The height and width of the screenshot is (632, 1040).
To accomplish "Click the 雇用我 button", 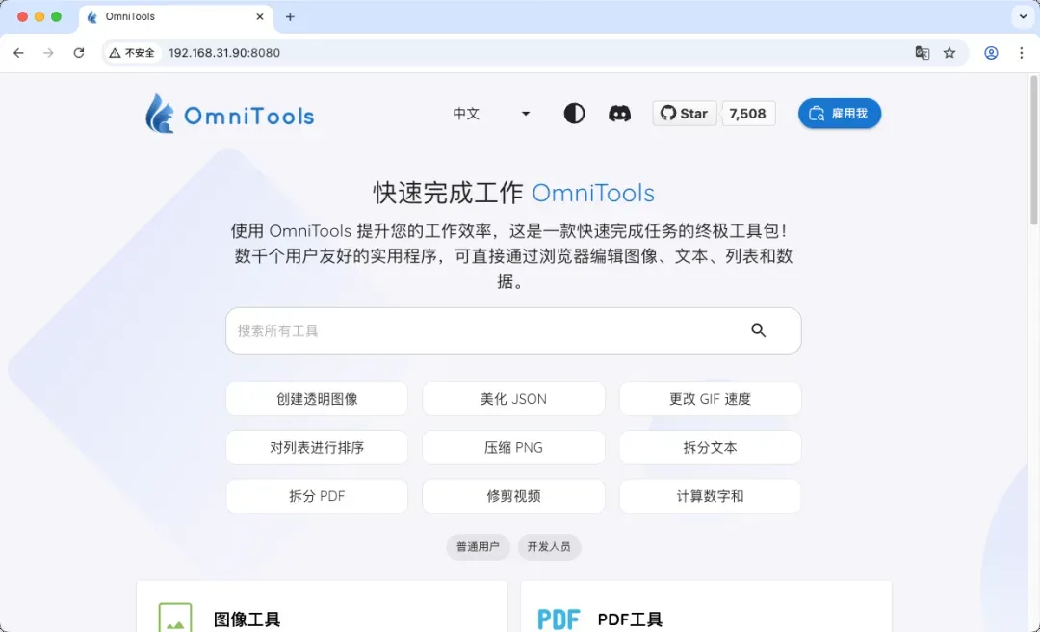I will click(840, 114).
